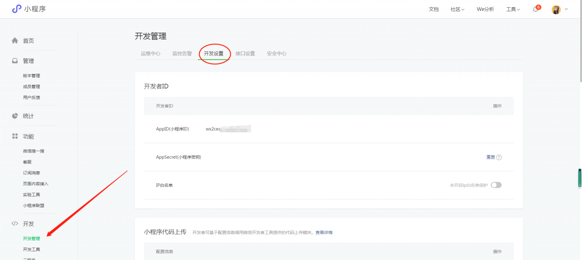Click the 开发 code brackets icon
Image resolution: width=582 pixels, height=260 pixels.
coord(15,224)
